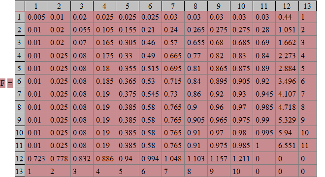This screenshot has width=325, height=177.
Task: Click column header 1 of matrix F
Action: coord(36,6)
